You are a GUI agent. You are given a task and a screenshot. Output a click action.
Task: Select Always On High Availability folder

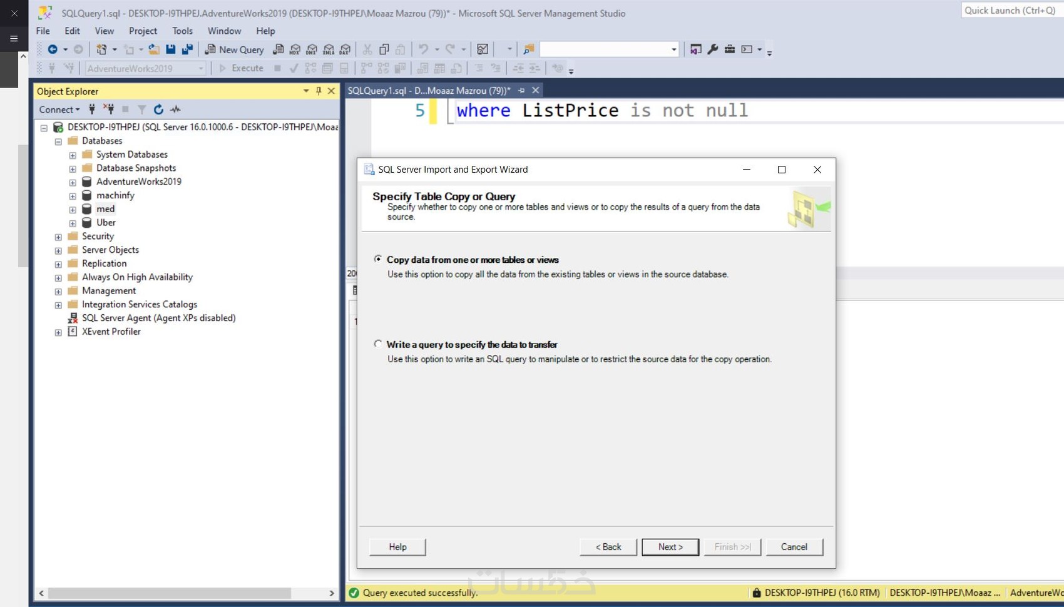pyautogui.click(x=137, y=277)
